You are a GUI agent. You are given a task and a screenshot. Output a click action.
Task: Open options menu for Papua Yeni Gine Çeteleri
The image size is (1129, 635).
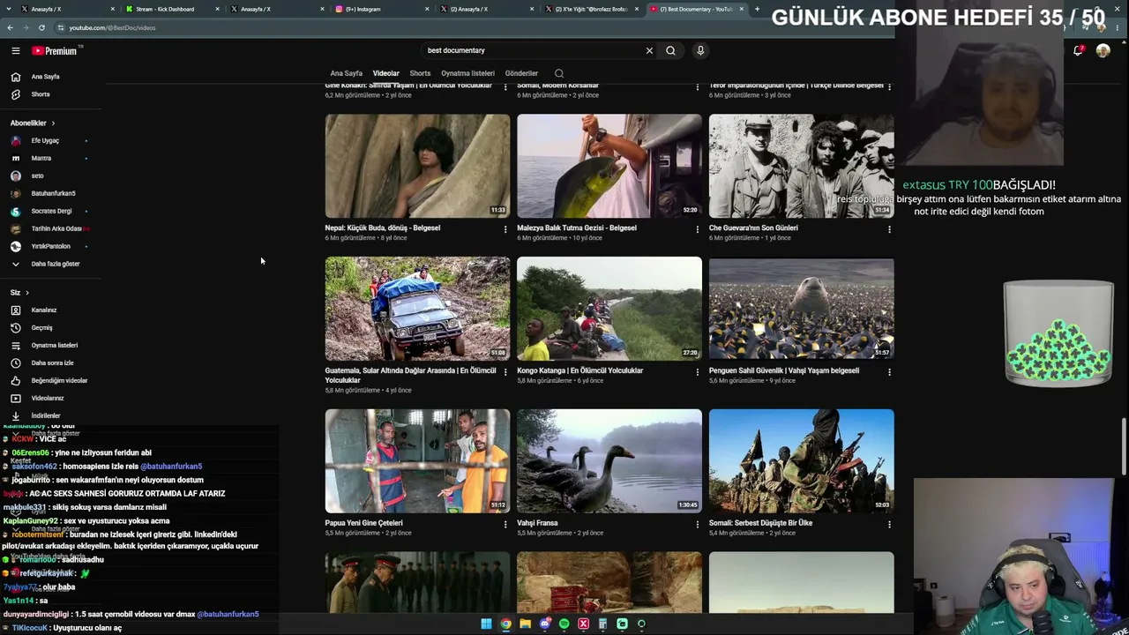click(x=505, y=525)
